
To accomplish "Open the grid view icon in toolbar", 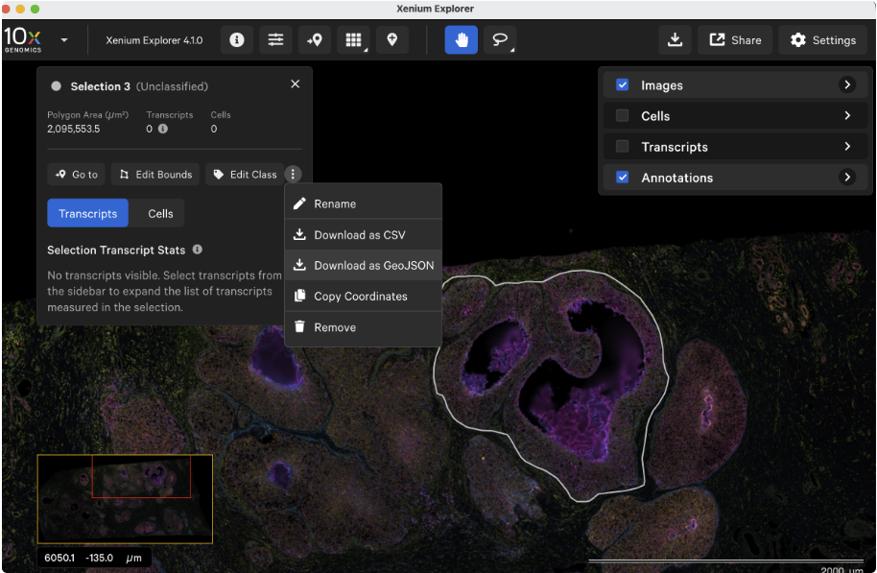I will 353,39.
